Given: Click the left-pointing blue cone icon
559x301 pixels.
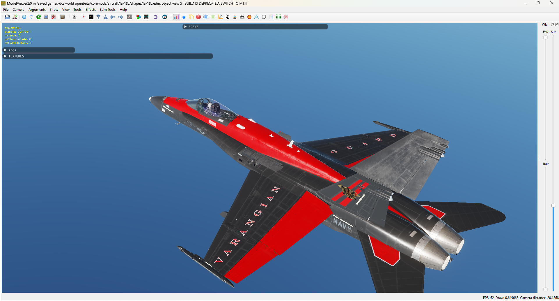Looking at the screenshot, I should click(x=120, y=17).
